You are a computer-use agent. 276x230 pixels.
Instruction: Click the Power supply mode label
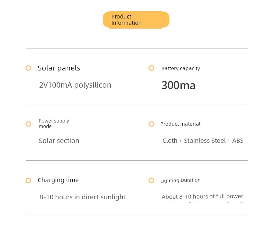point(54,124)
